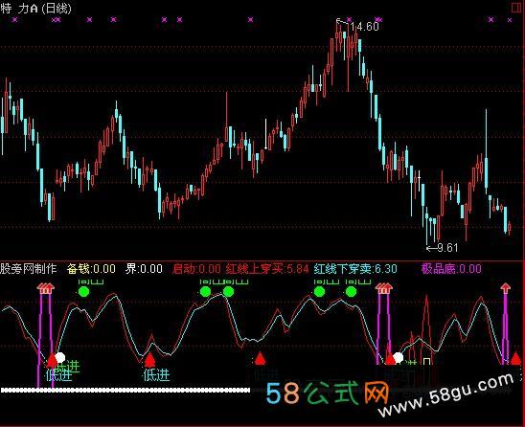
Task: Click the 备钱:0.00 indicator label
Action: point(91,269)
